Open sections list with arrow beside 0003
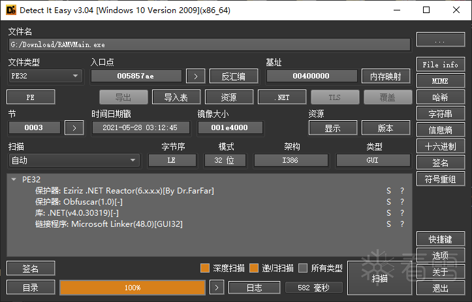Screen dimensions: 472x302 [x=74, y=128]
